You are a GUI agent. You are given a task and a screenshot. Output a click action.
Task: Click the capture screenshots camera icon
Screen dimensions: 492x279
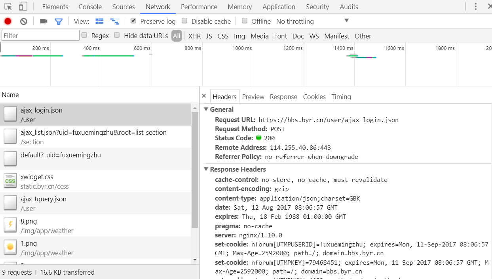44,21
